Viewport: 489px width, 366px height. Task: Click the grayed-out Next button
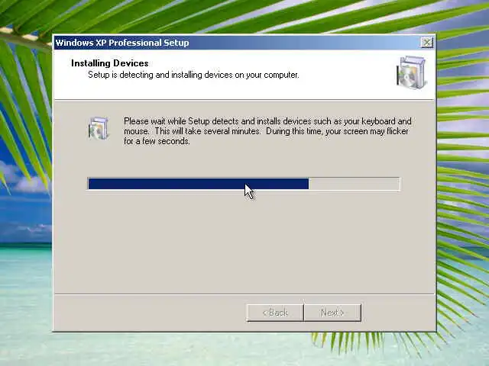(x=332, y=313)
